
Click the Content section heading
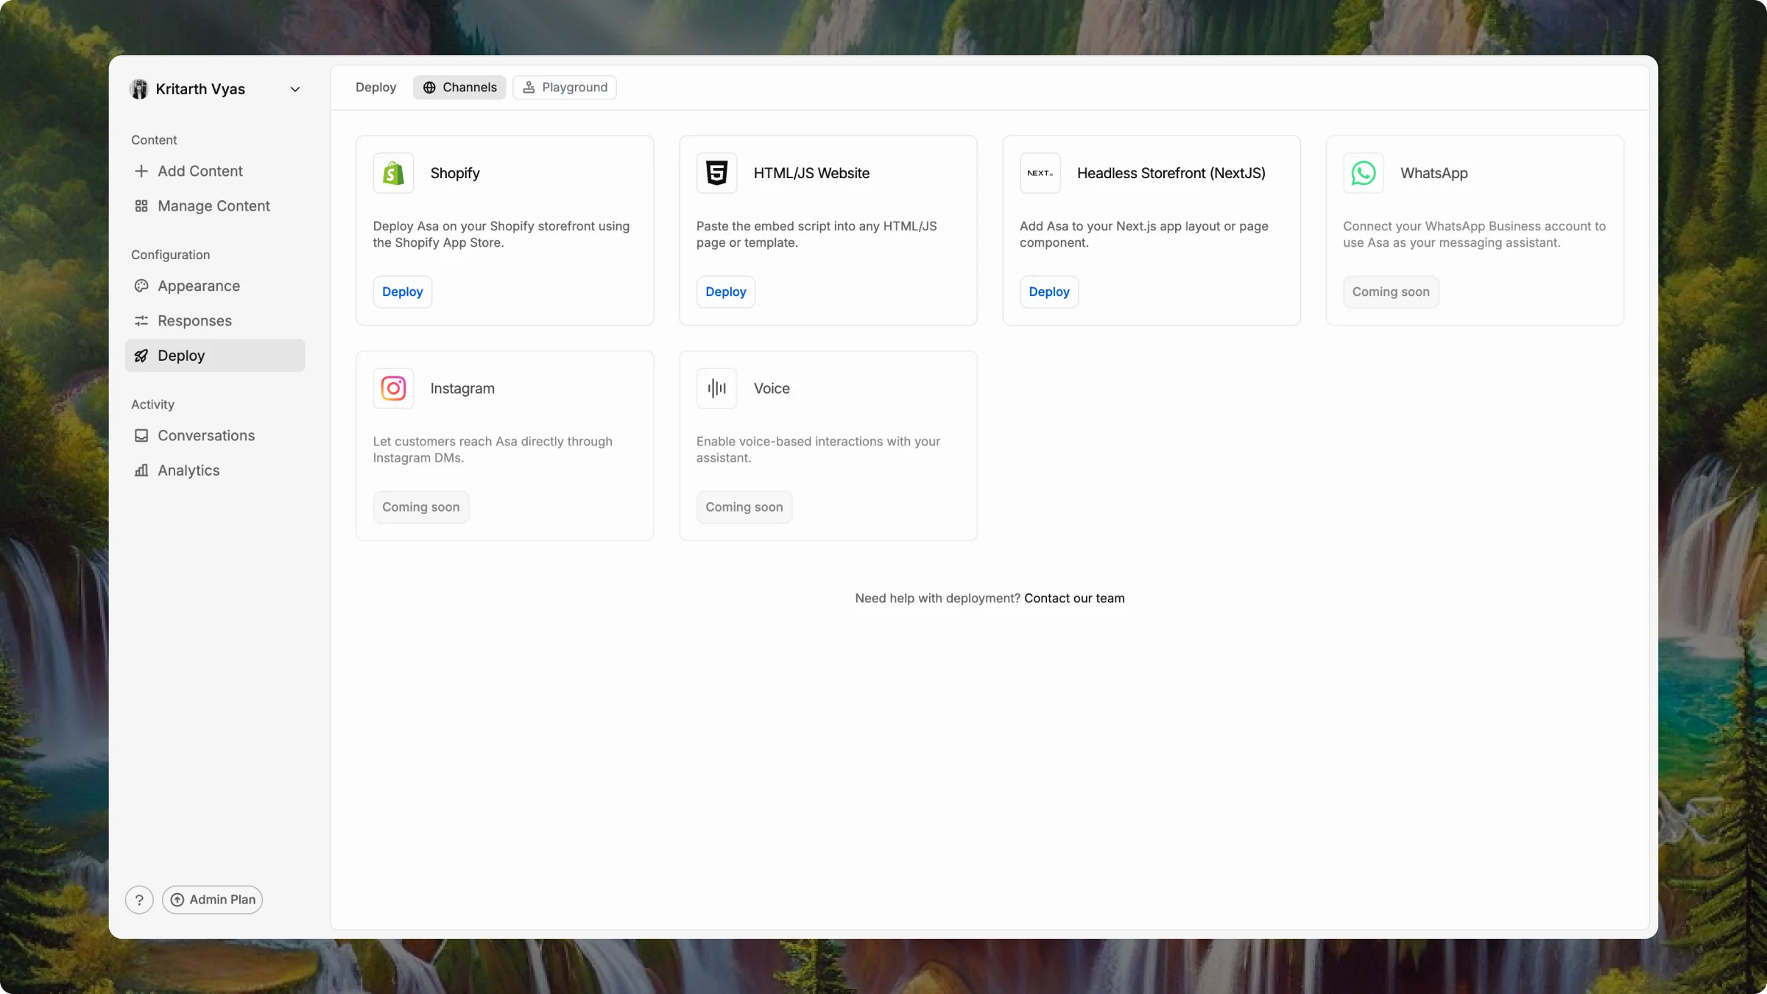tap(154, 140)
